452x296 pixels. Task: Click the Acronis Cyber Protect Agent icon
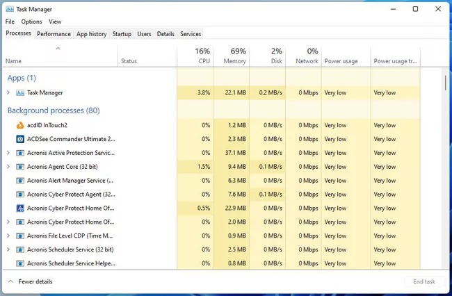click(x=20, y=195)
